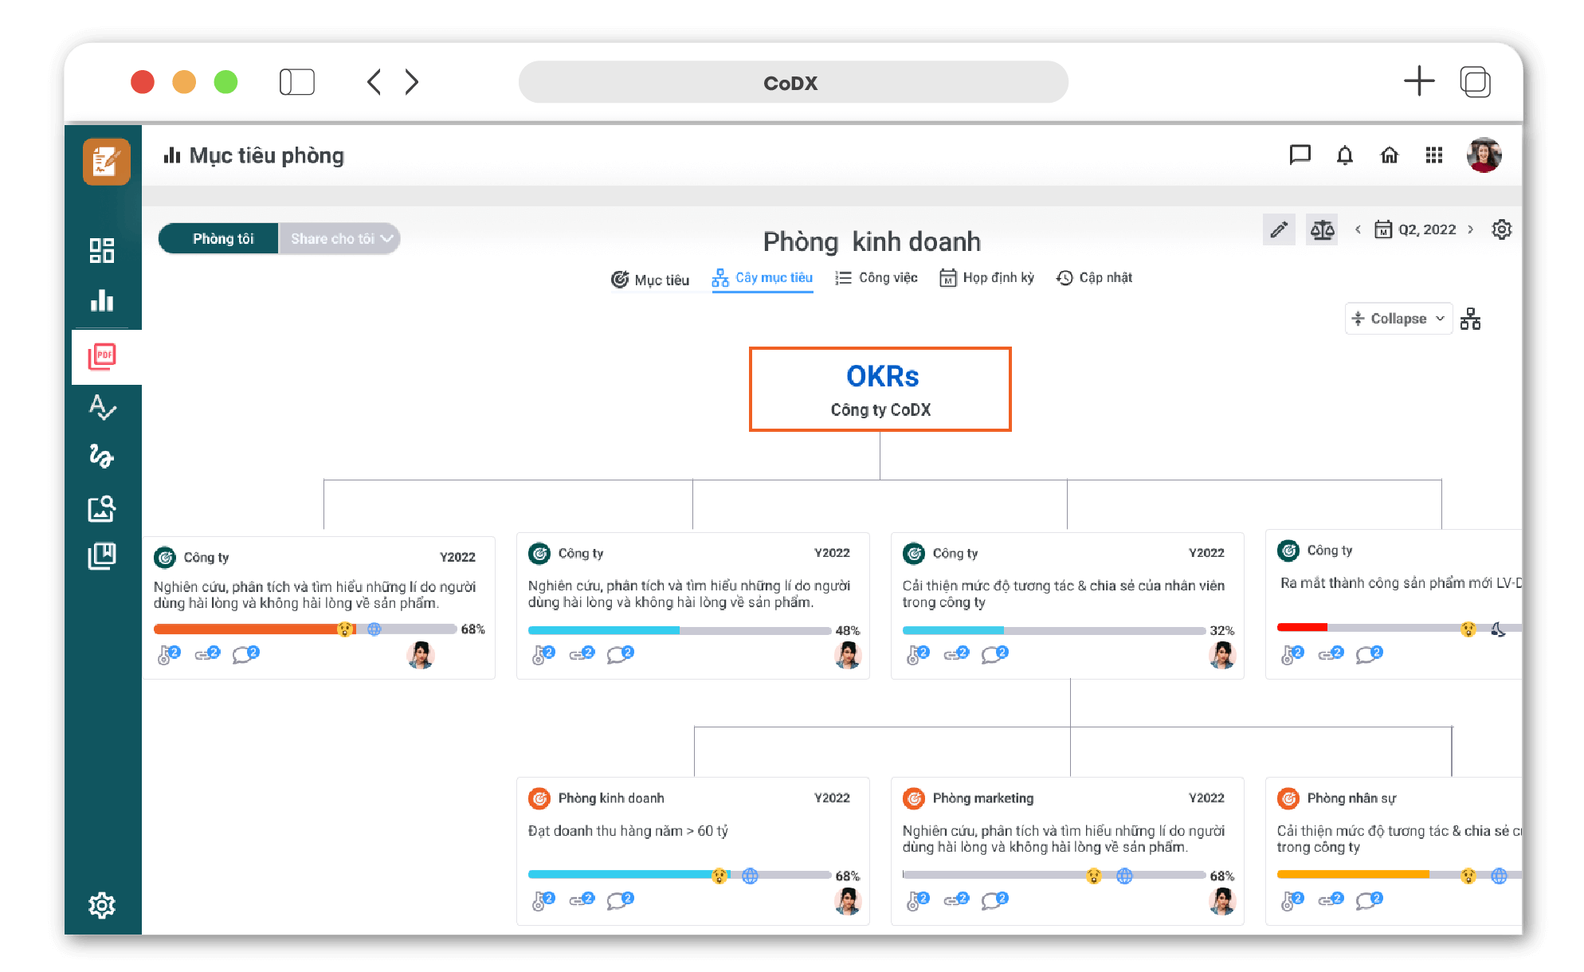Go to previous quarter arrow
This screenshot has height=972, width=1584.
coord(1358,229)
